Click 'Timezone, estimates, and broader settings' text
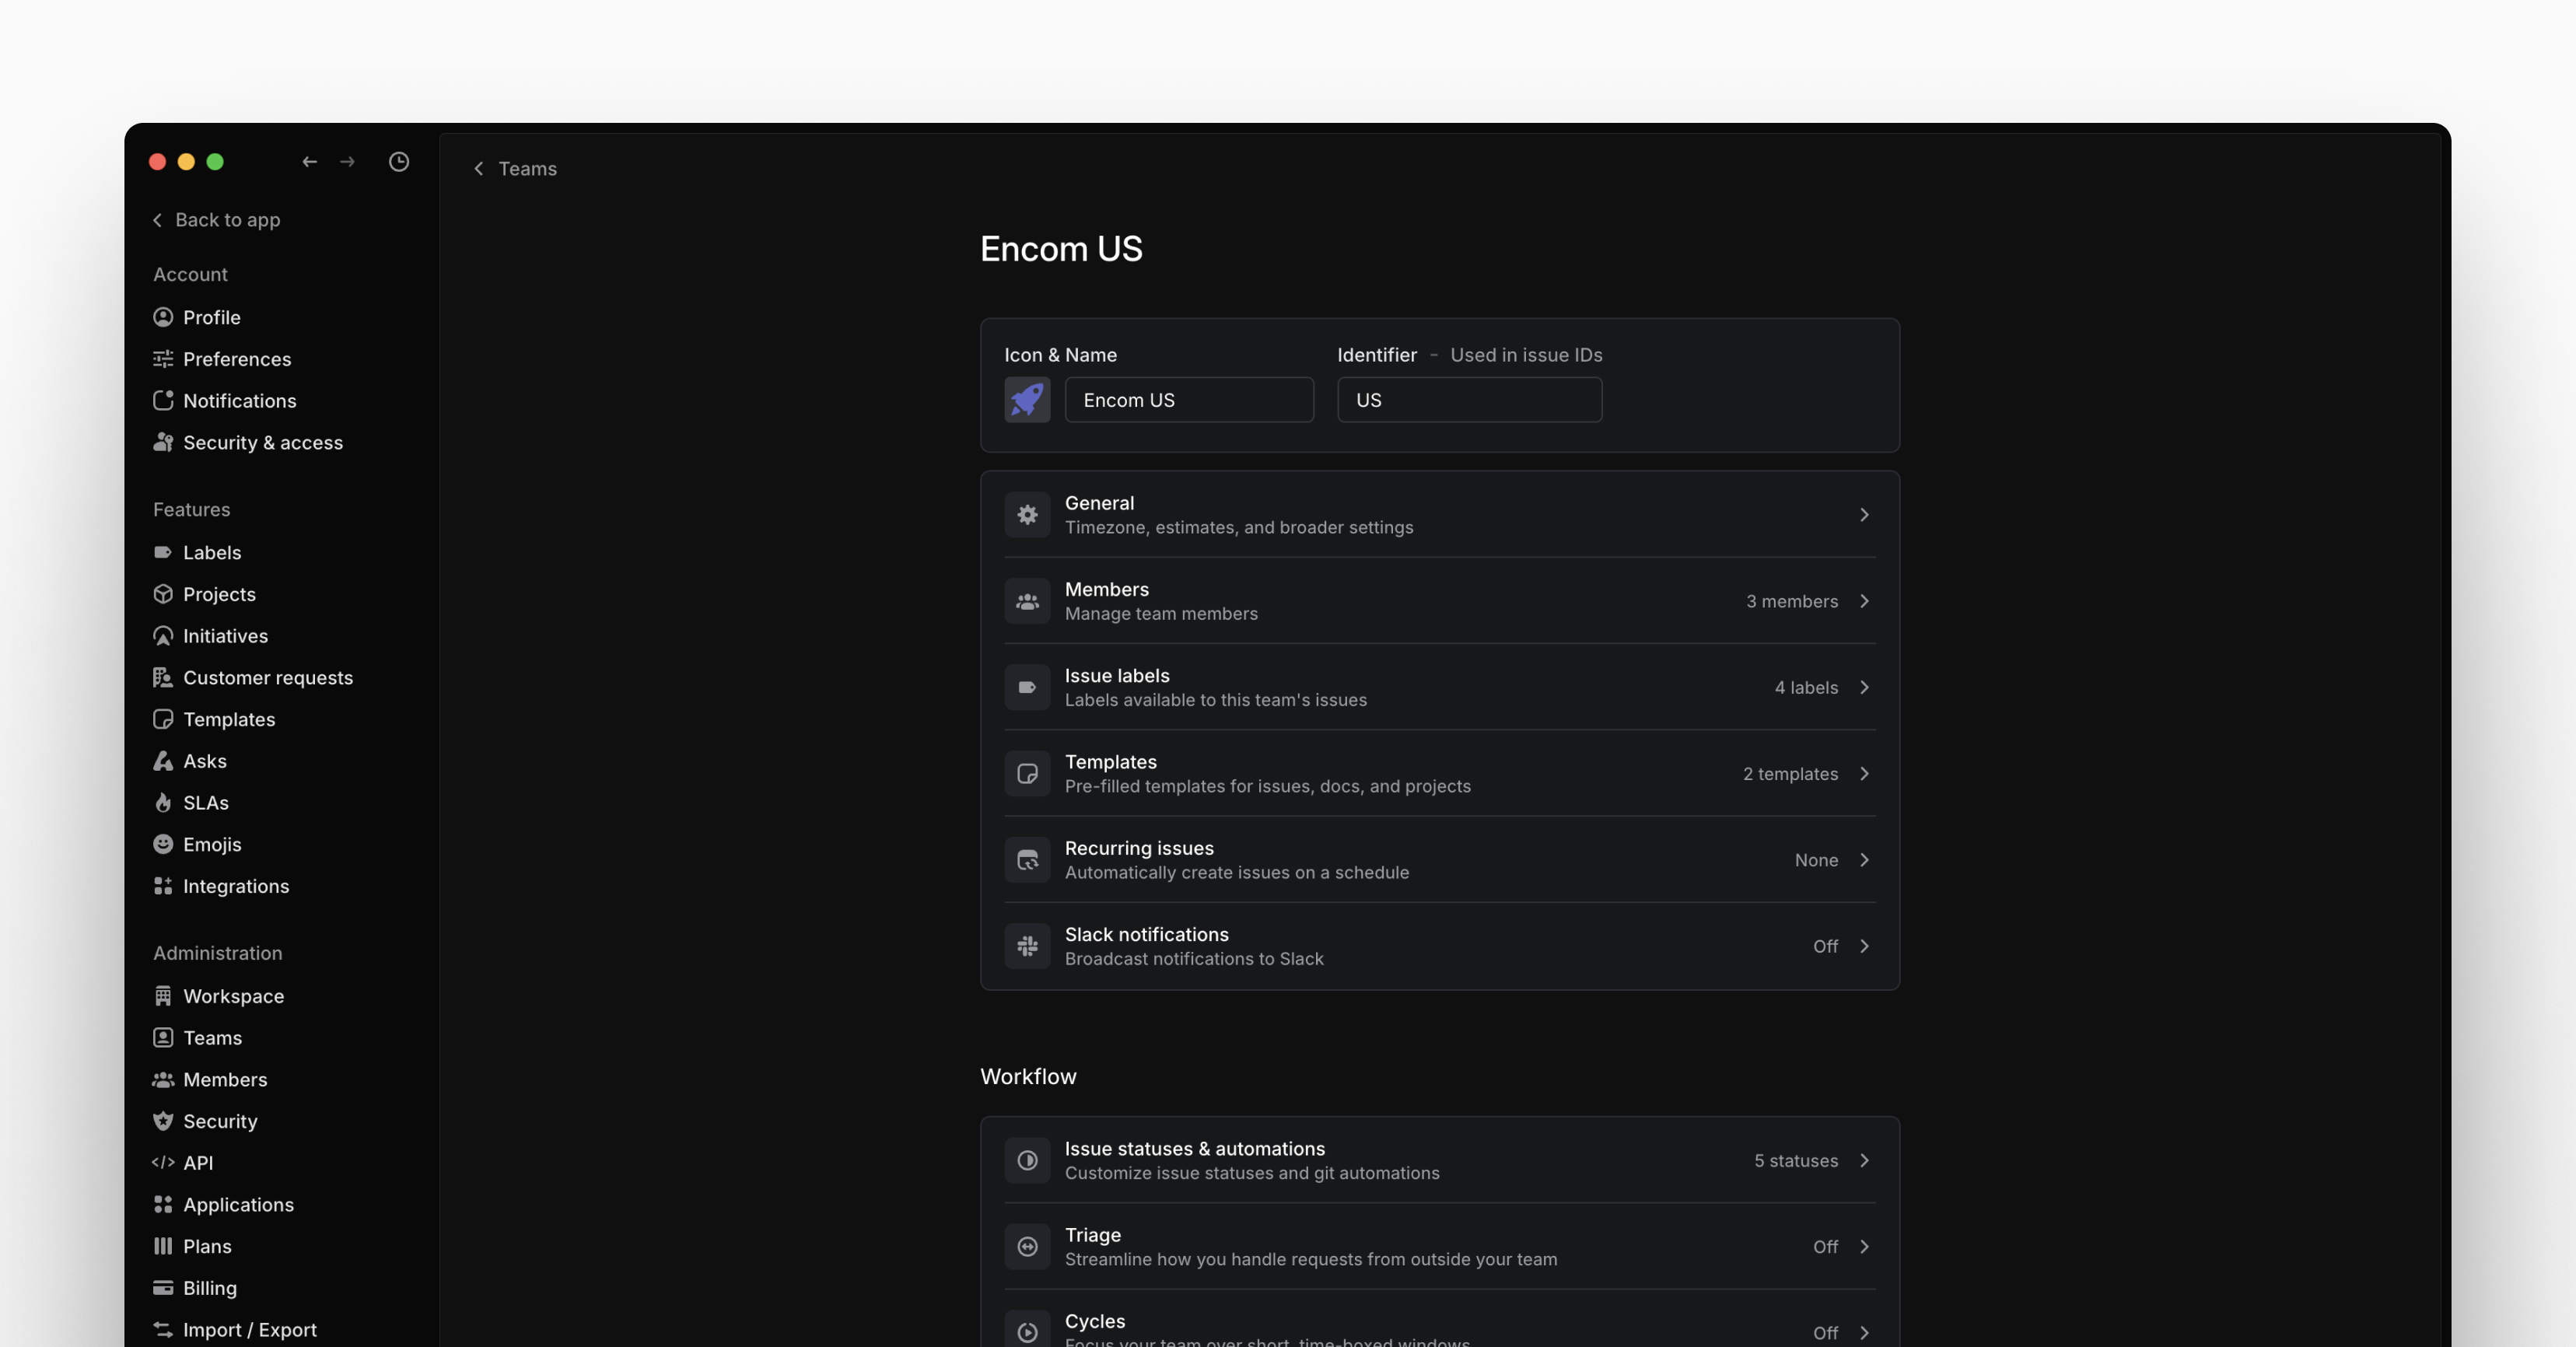2576x1347 pixels. [x=1239, y=528]
